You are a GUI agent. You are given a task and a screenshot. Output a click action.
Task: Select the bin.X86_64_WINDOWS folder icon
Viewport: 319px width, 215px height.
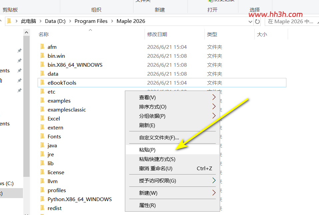click(42, 65)
